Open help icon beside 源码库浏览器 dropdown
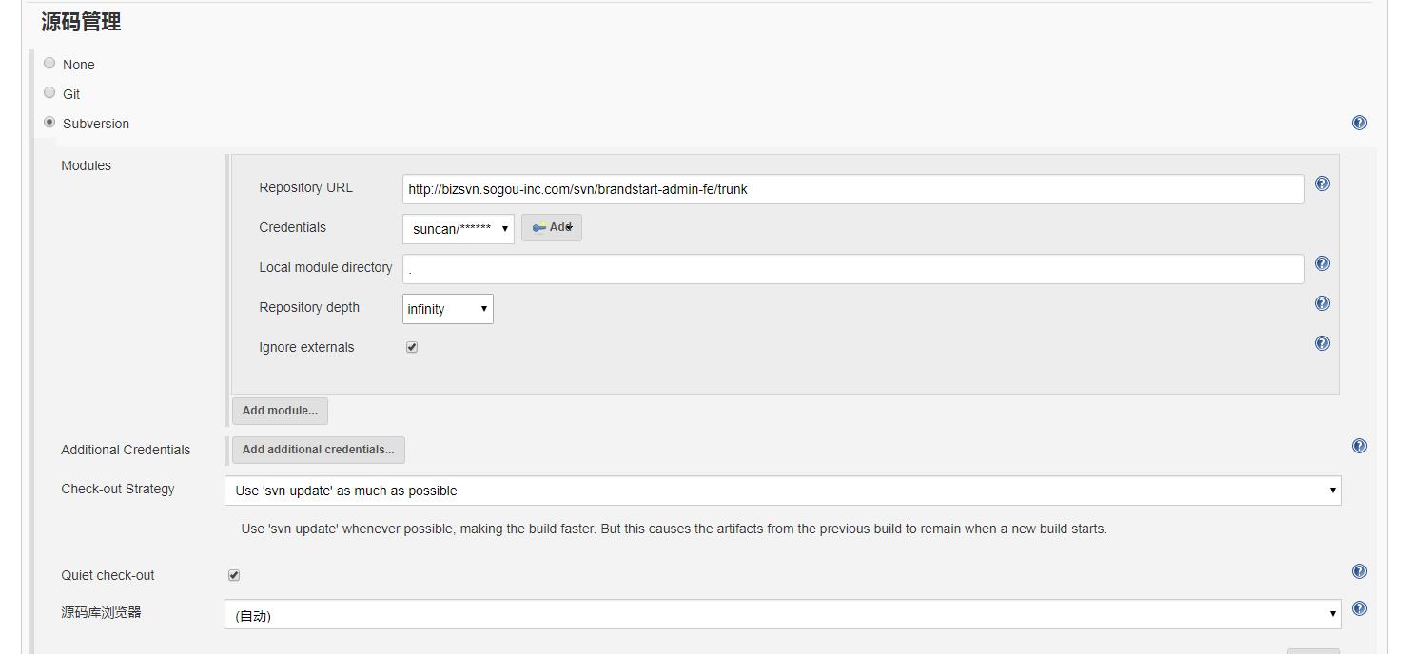The width and height of the screenshot is (1427, 654). [x=1359, y=608]
